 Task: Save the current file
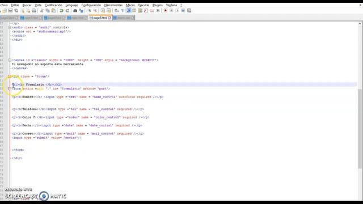(10, 11)
